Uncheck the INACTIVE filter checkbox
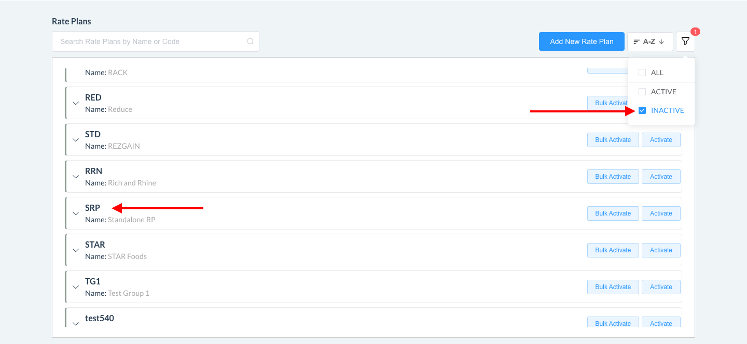747x344 pixels. (642, 110)
